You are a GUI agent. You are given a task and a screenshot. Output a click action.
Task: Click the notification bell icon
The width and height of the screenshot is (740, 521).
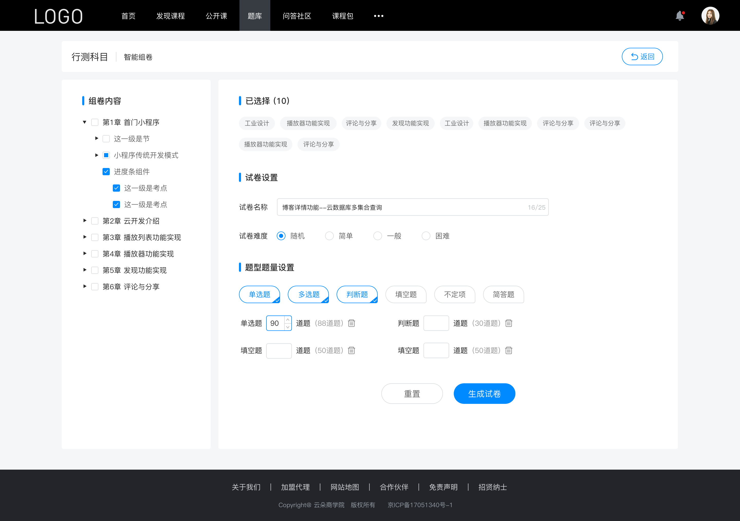[x=681, y=15]
